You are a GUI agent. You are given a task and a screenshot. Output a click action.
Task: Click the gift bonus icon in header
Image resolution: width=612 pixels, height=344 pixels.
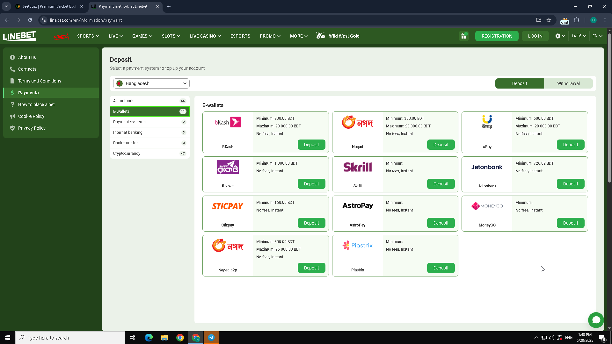[464, 36]
